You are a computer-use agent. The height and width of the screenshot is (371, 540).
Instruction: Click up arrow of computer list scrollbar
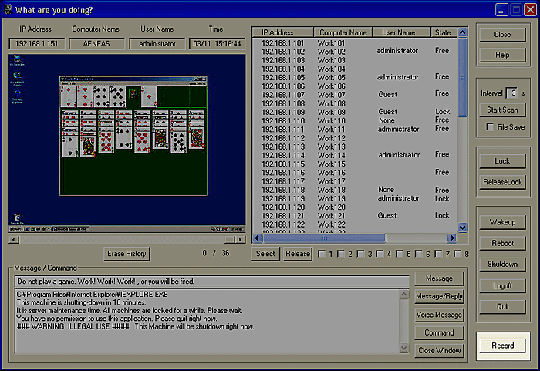pos(463,32)
